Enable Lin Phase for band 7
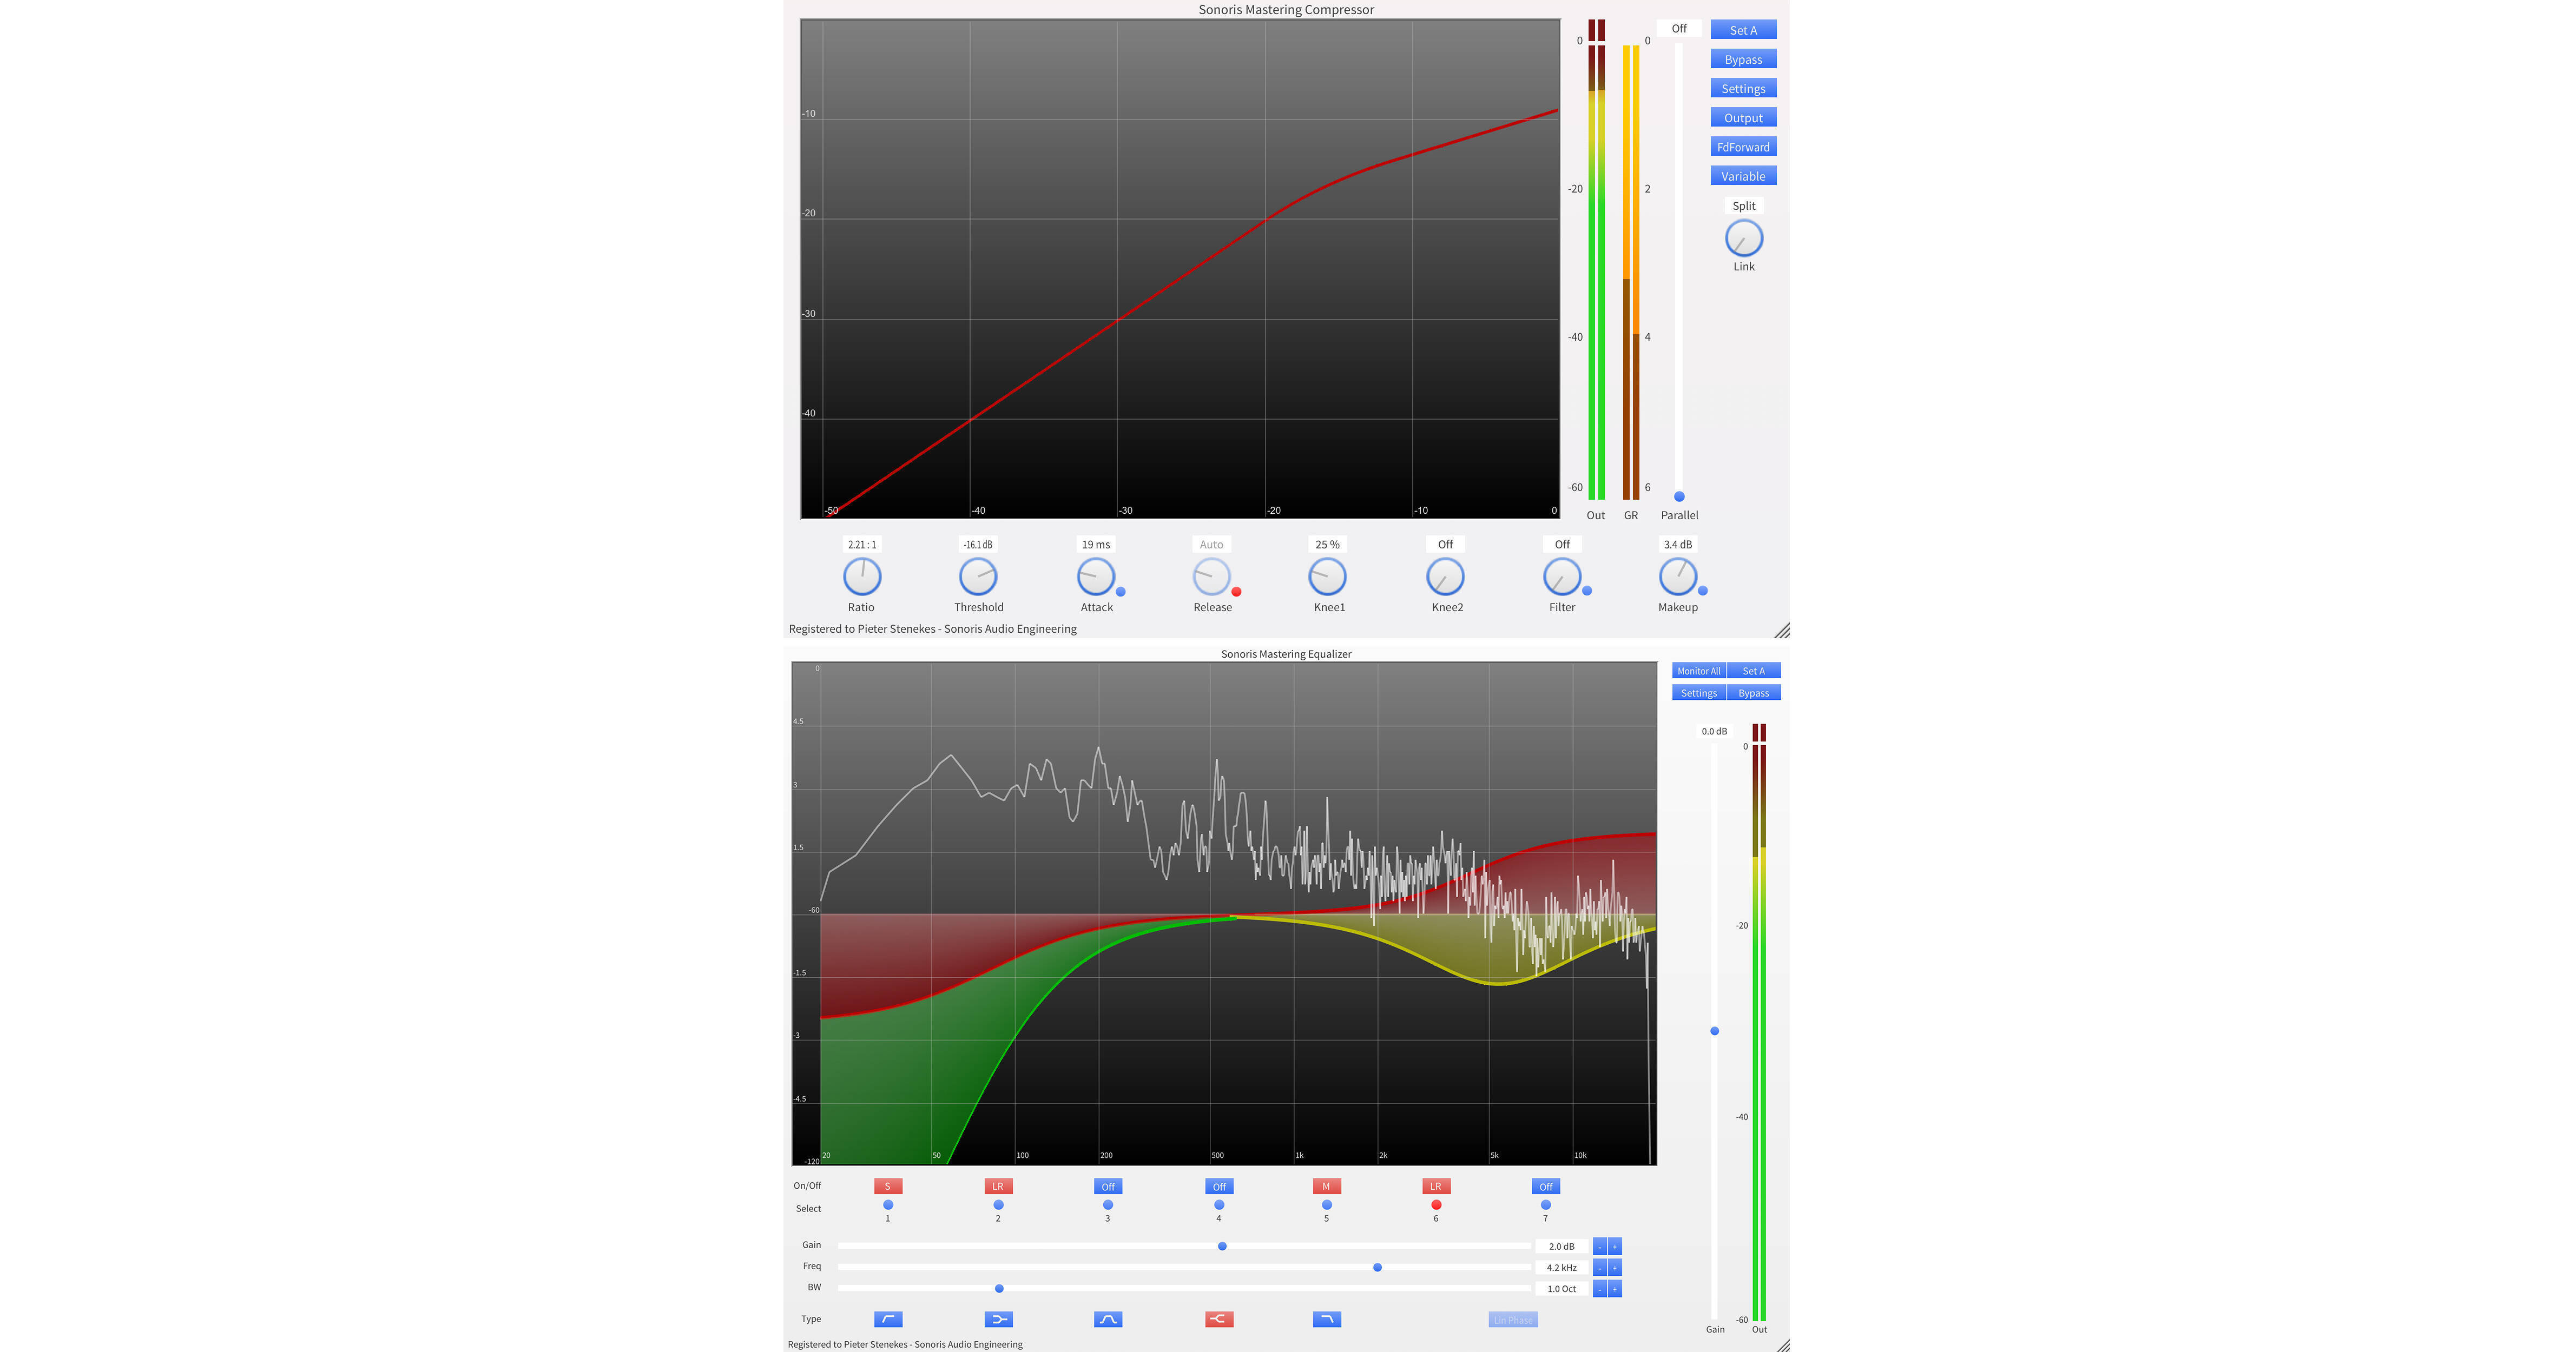The width and height of the screenshot is (2576, 1352). click(x=1512, y=1318)
